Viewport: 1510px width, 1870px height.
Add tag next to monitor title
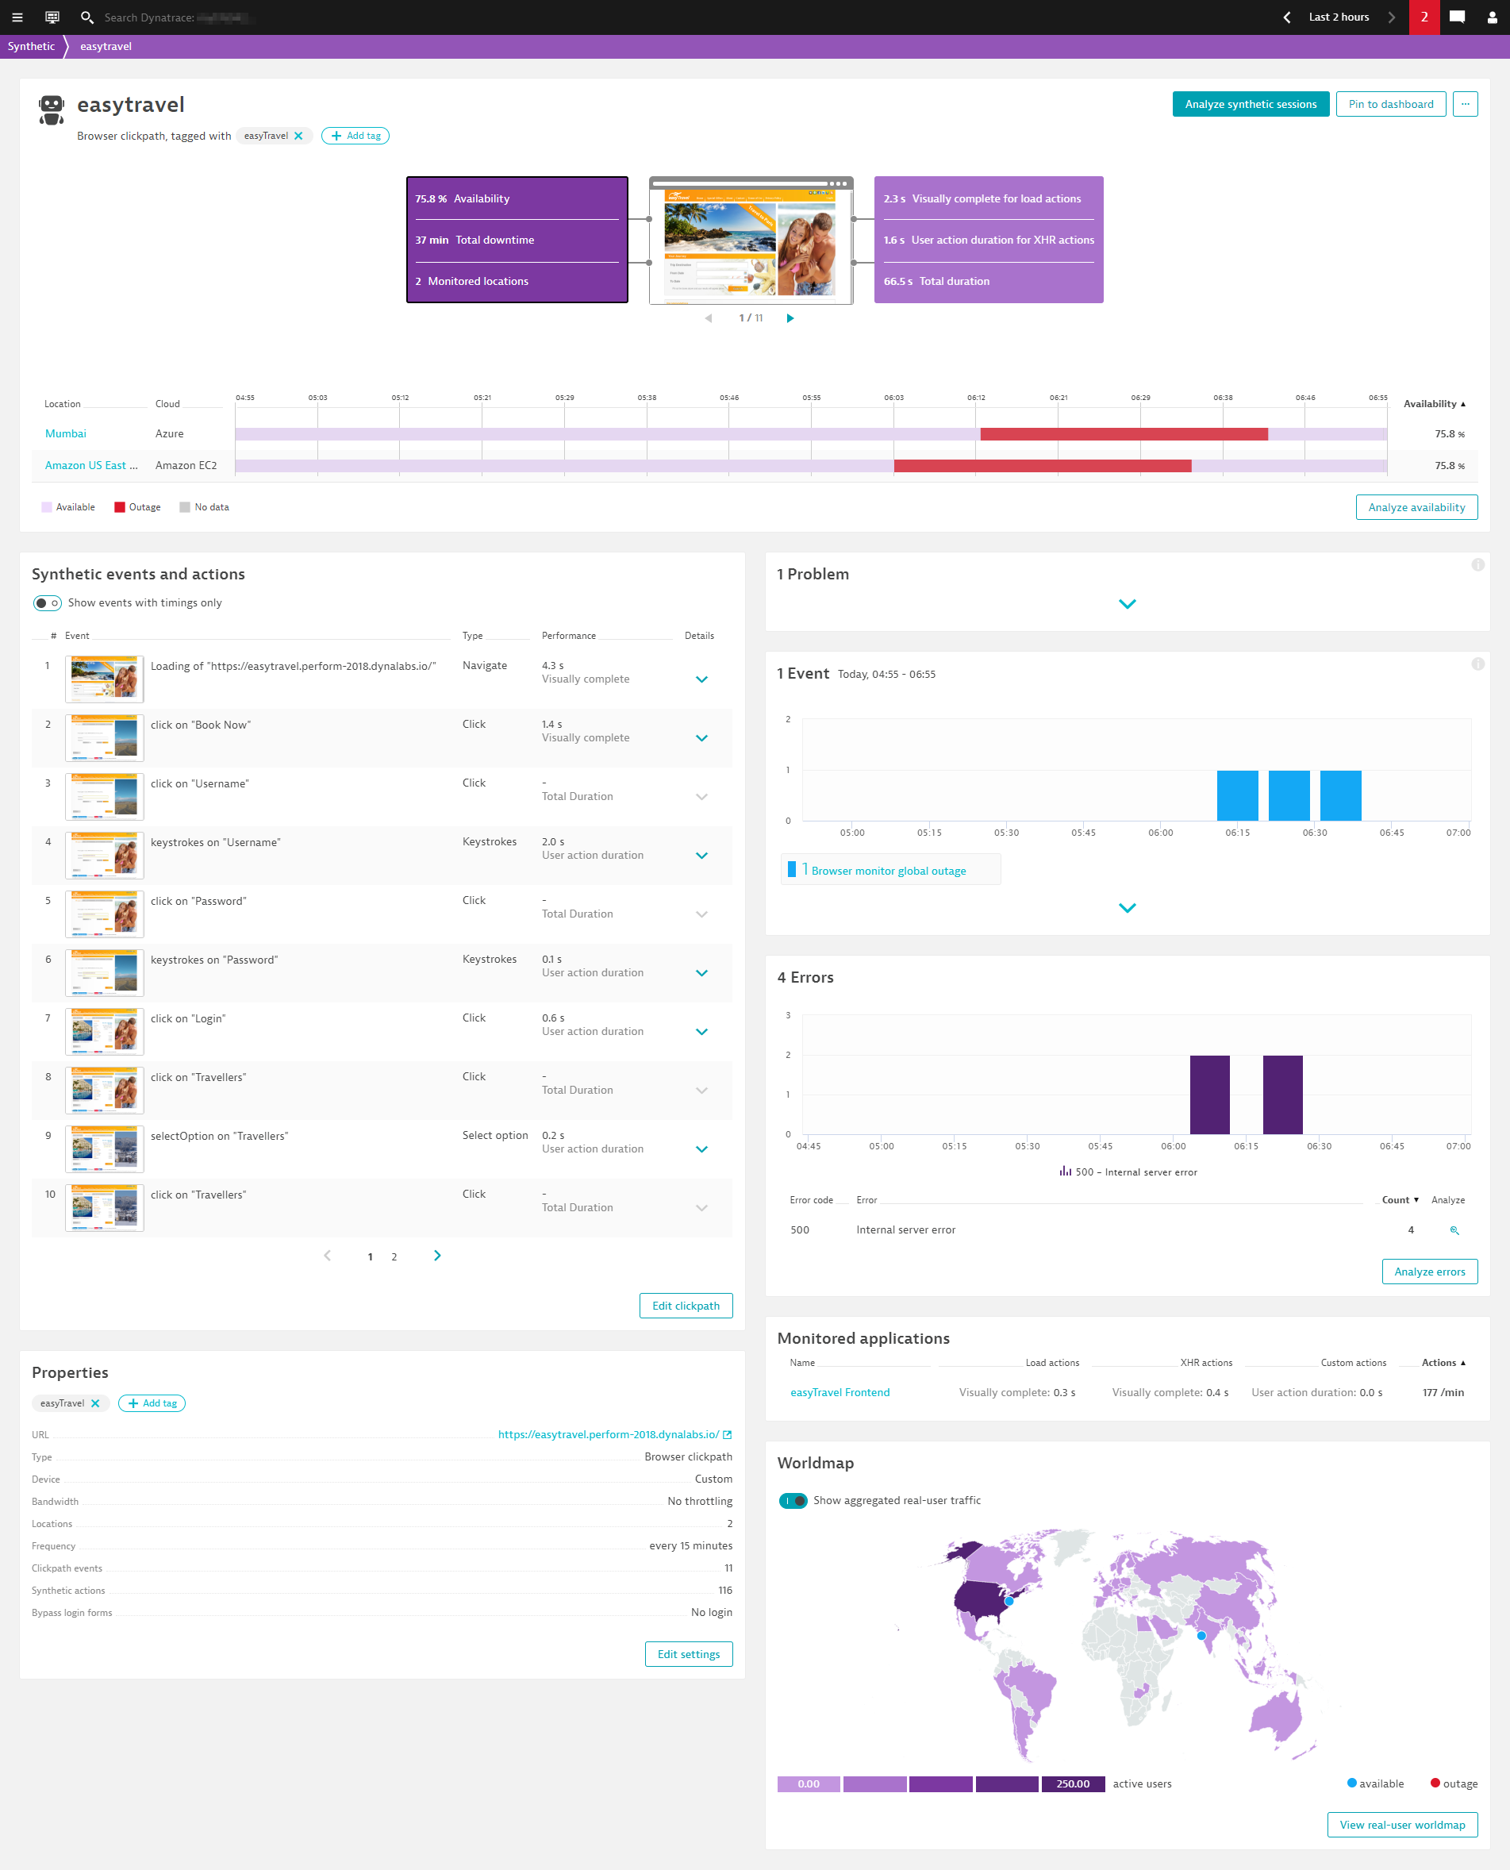(x=355, y=136)
